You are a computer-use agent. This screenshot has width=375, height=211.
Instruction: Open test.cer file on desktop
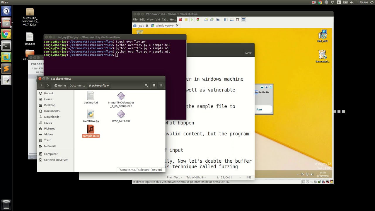(x=30, y=39)
